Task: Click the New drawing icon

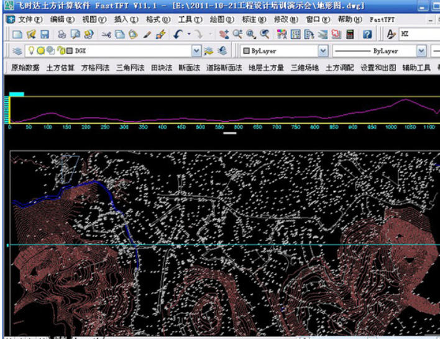Action: click(17, 35)
